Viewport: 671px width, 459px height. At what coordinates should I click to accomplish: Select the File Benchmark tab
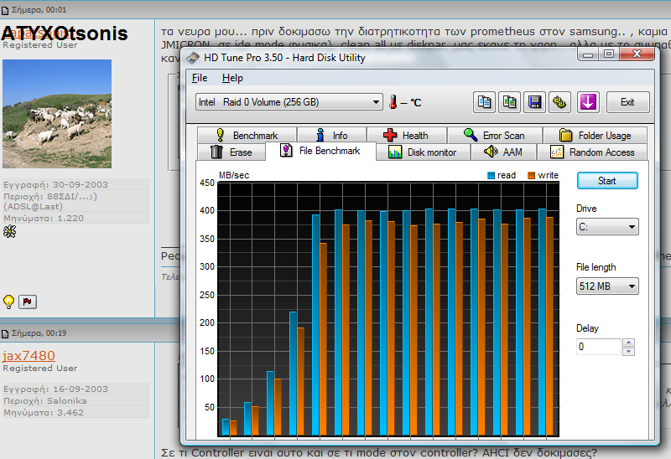(320, 151)
